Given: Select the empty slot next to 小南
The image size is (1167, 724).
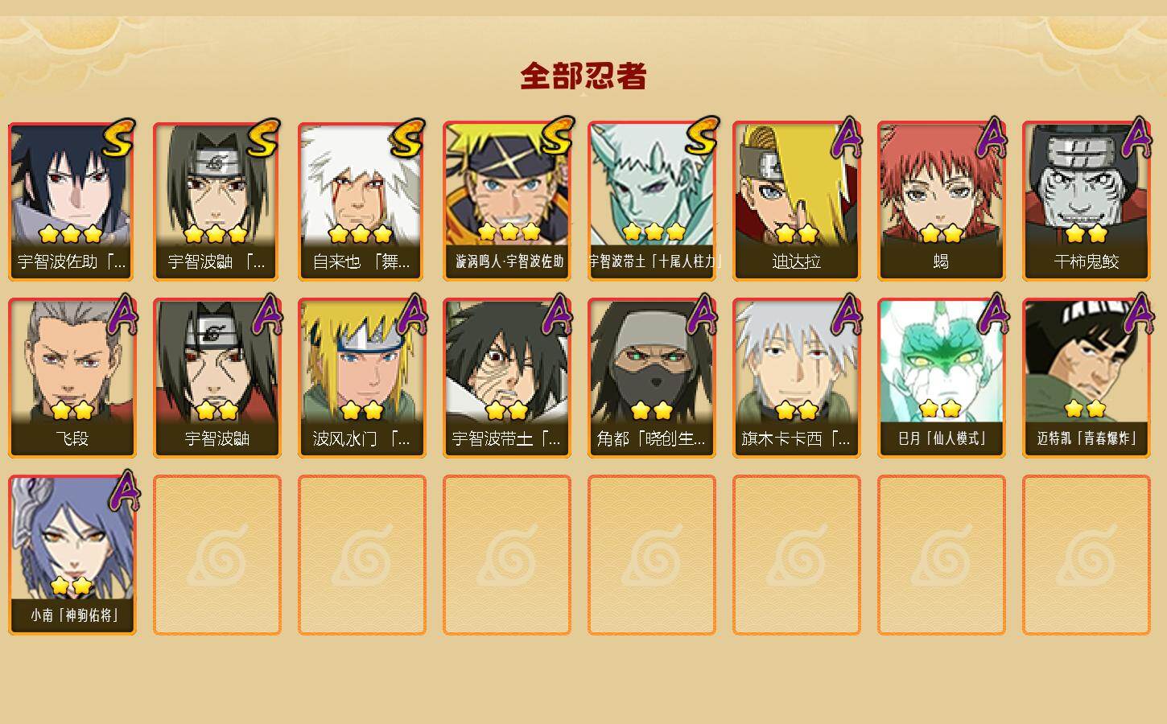Looking at the screenshot, I should click(x=216, y=555).
